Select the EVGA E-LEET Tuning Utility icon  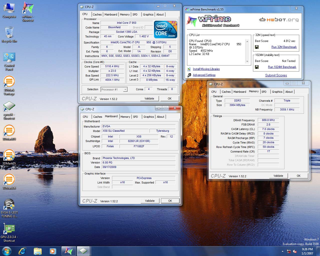pyautogui.click(x=9, y=208)
